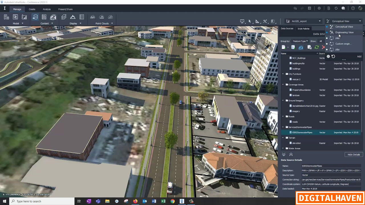Click the Data Sources icon in Content group

coord(35,17)
